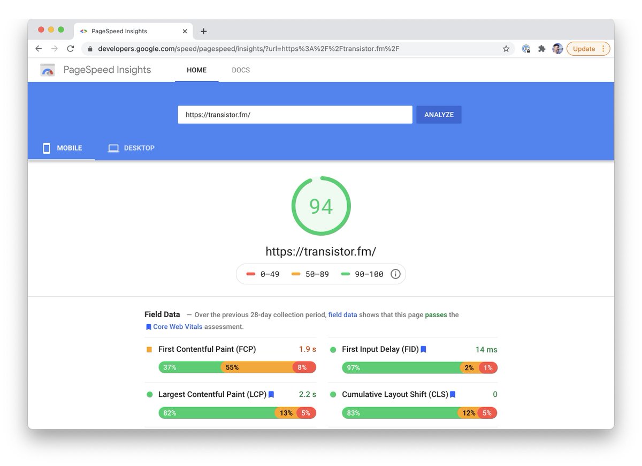Click the browser forward arrow
This screenshot has height=466, width=642.
[54, 49]
